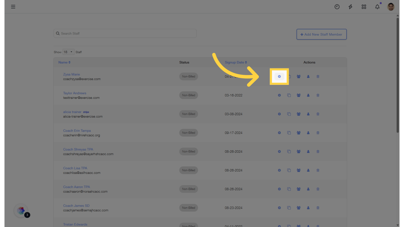
Task: Click the Add New Staff Member button
Action: [321, 34]
